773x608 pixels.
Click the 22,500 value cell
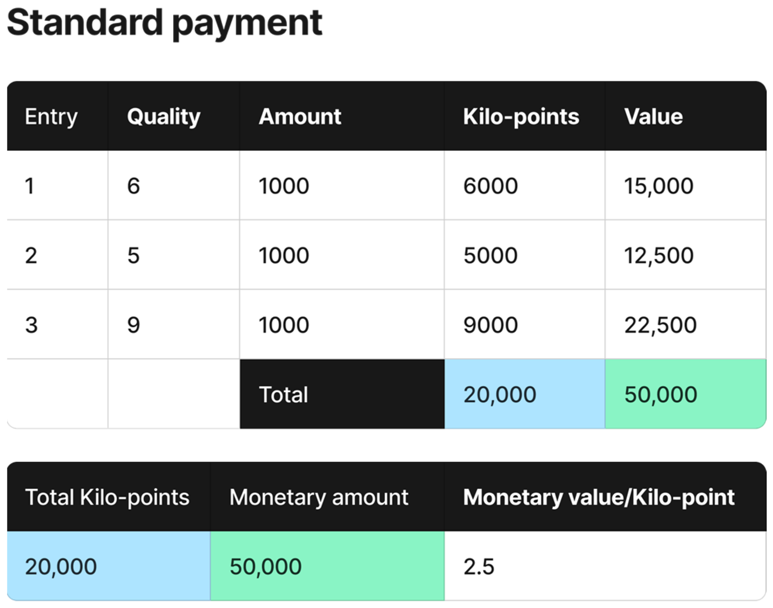[660, 325]
